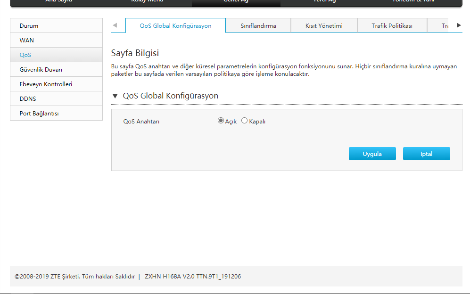
Task: Open Port Bağlantısı in the sidebar
Action: pos(57,113)
